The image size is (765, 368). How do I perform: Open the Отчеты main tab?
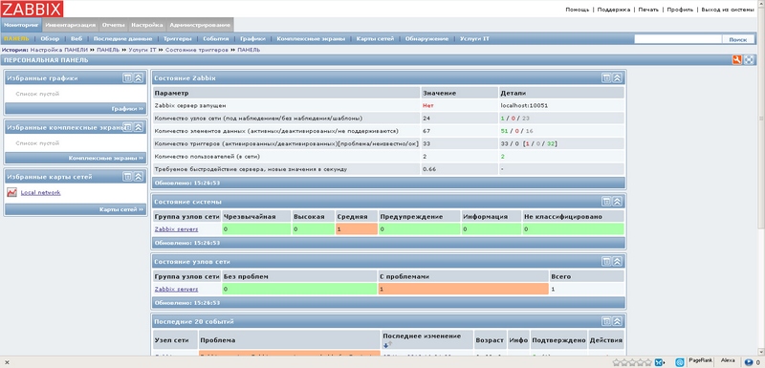pyautogui.click(x=113, y=25)
